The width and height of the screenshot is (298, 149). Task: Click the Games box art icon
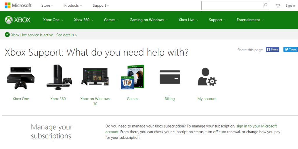[x=132, y=77]
